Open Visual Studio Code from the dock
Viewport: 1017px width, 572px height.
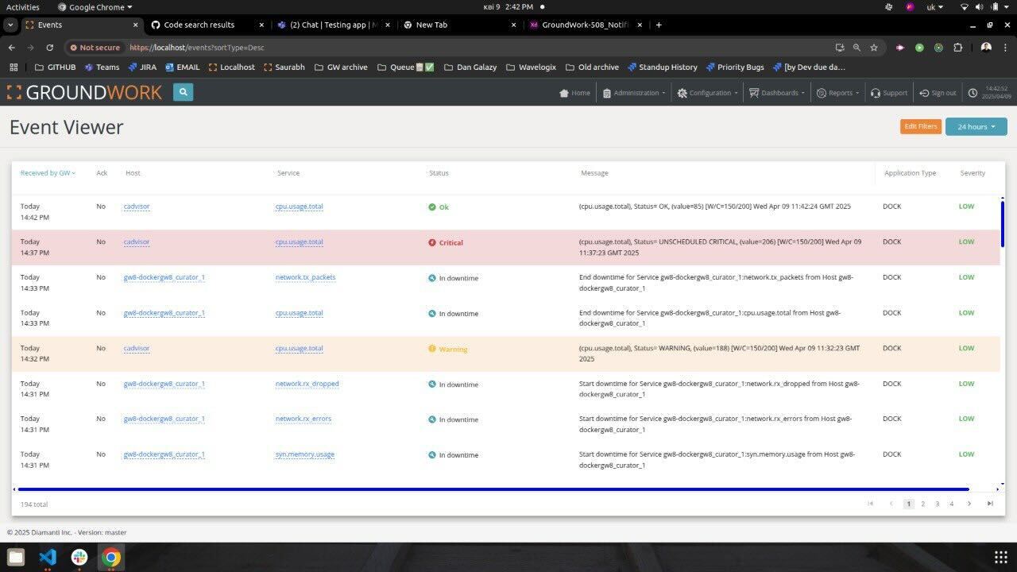tap(48, 557)
